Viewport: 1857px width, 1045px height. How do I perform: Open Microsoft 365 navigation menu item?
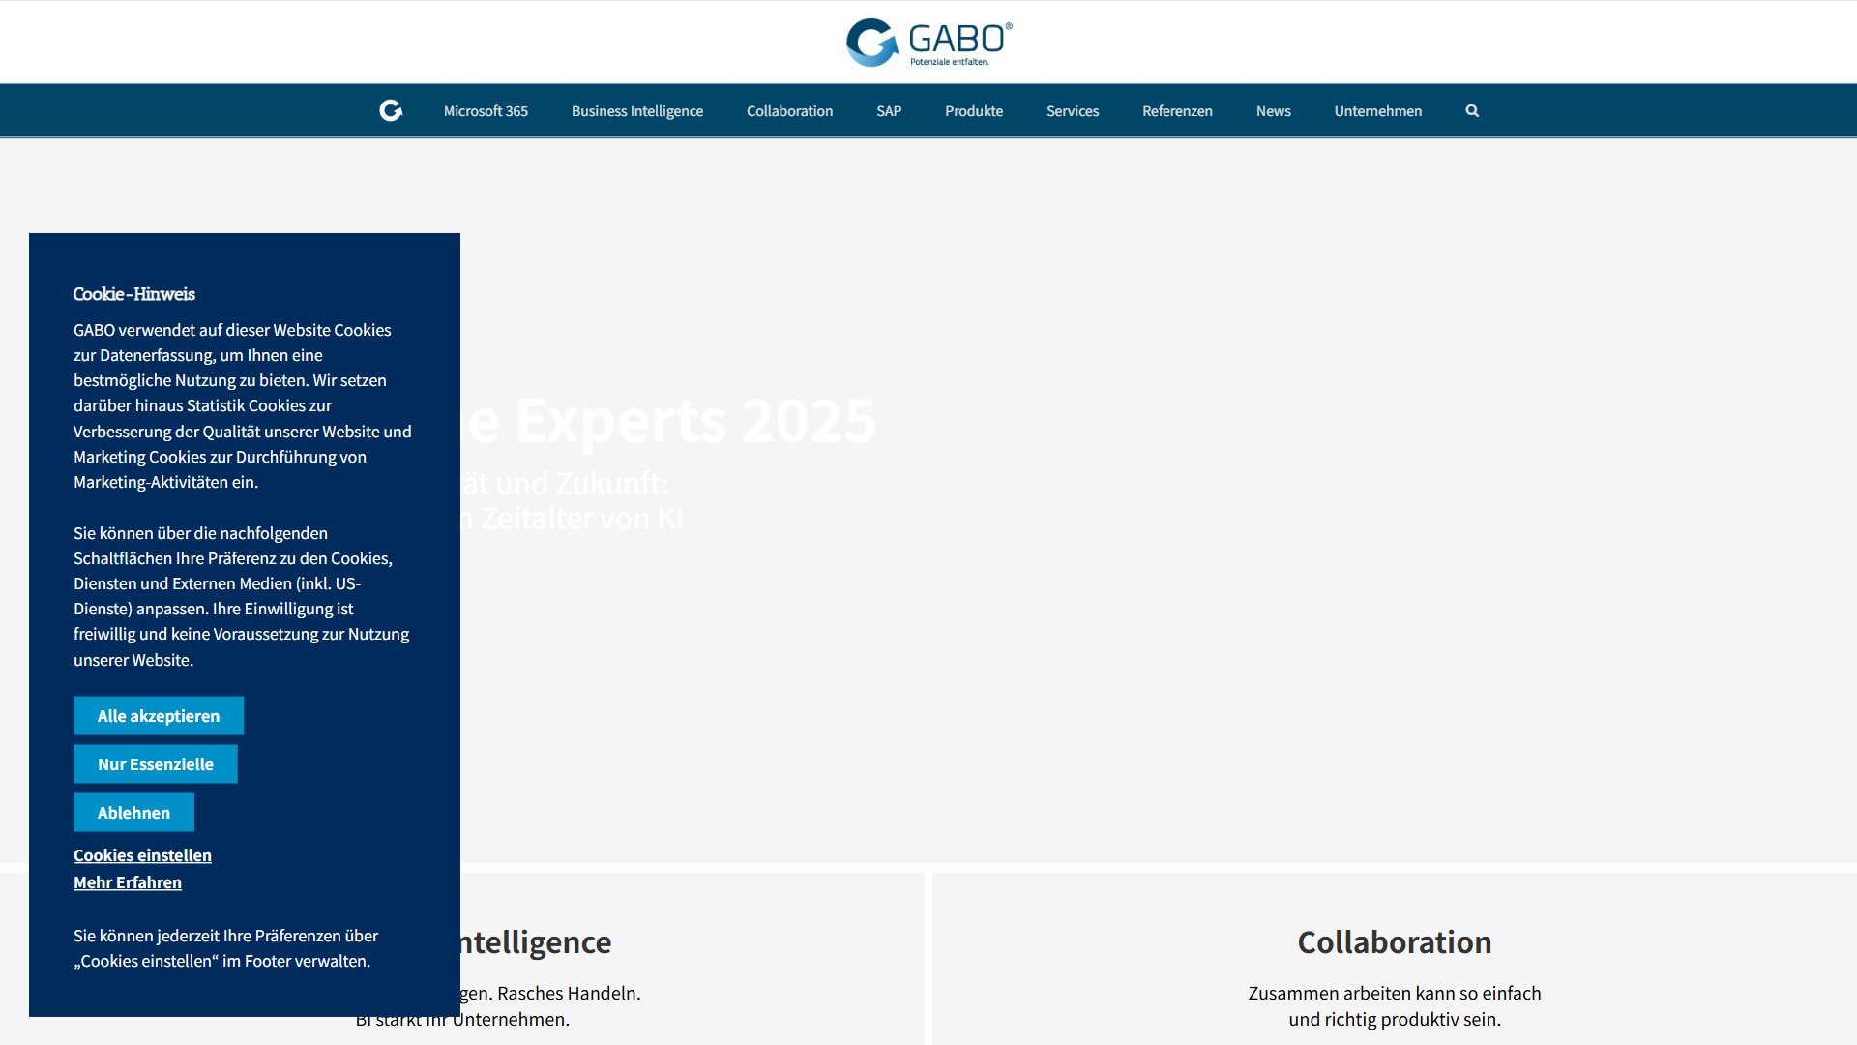(x=485, y=109)
